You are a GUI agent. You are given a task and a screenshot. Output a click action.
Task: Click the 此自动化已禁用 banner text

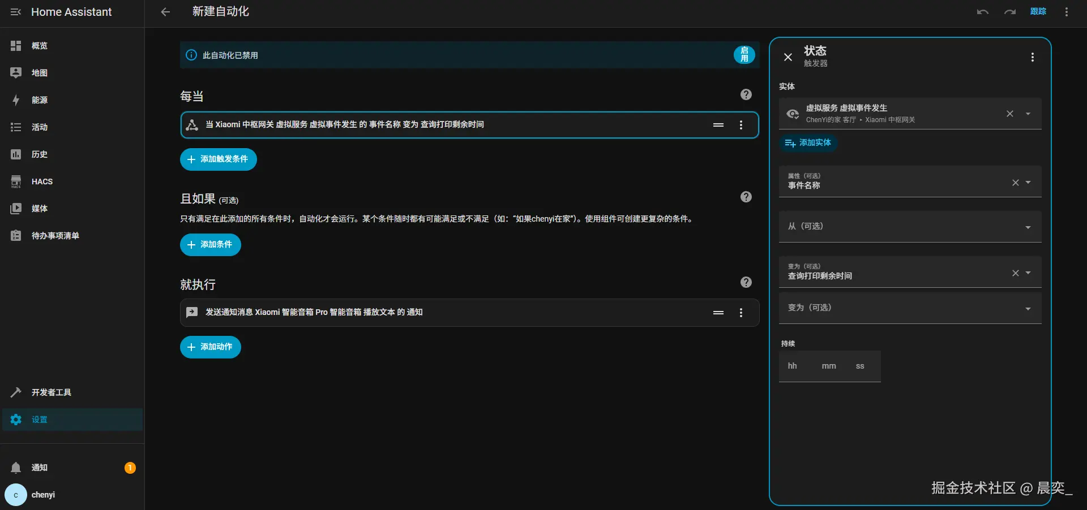(x=230, y=55)
